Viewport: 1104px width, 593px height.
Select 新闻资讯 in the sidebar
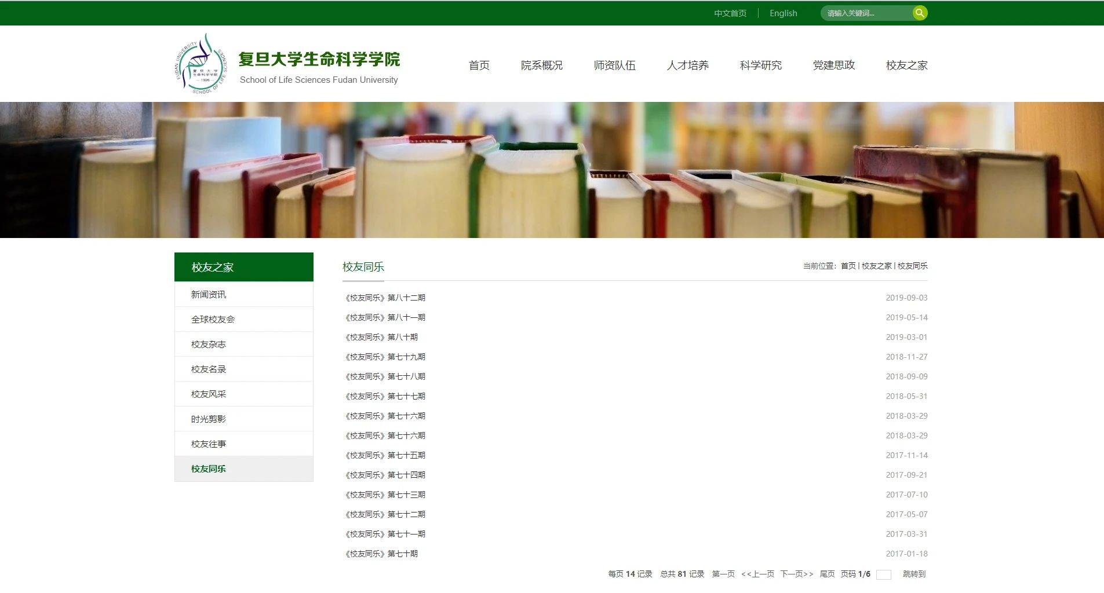pos(209,294)
